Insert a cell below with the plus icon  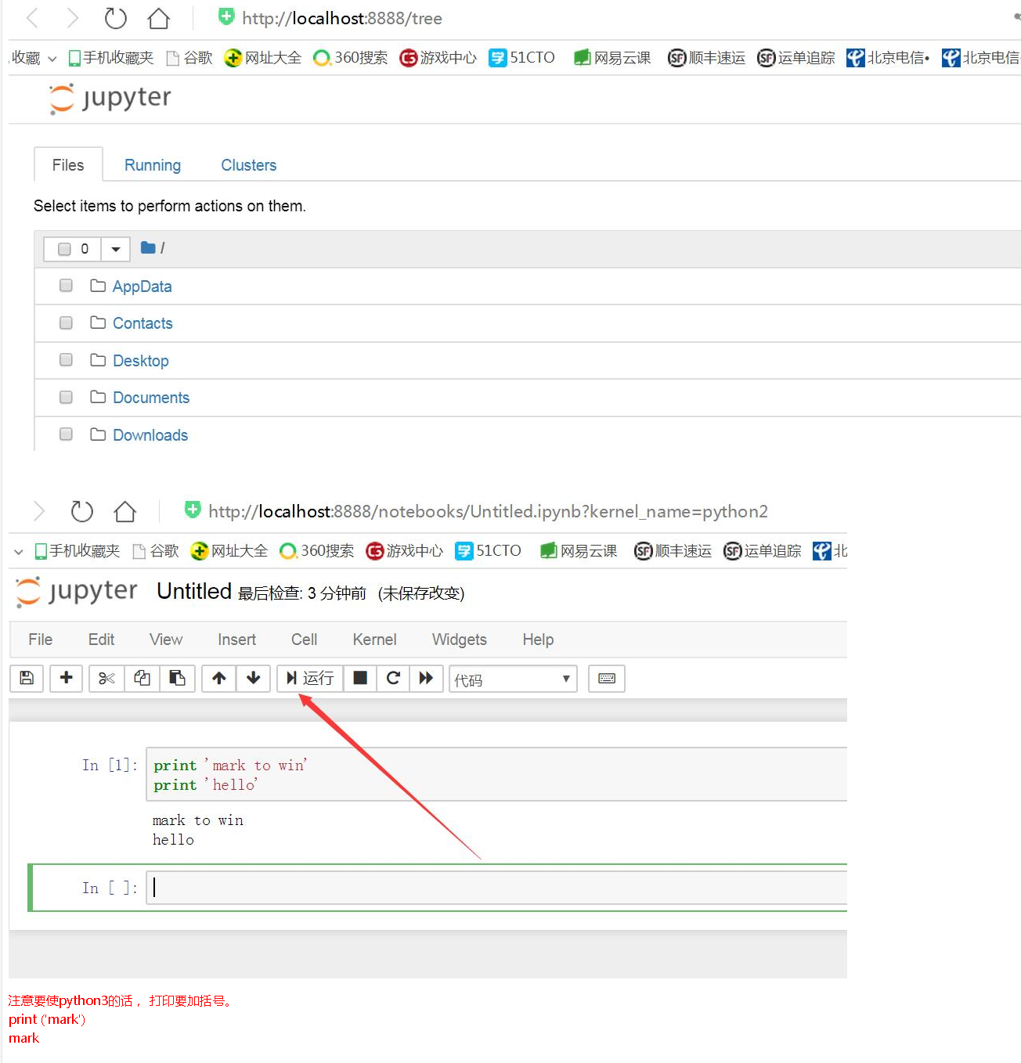pos(67,678)
